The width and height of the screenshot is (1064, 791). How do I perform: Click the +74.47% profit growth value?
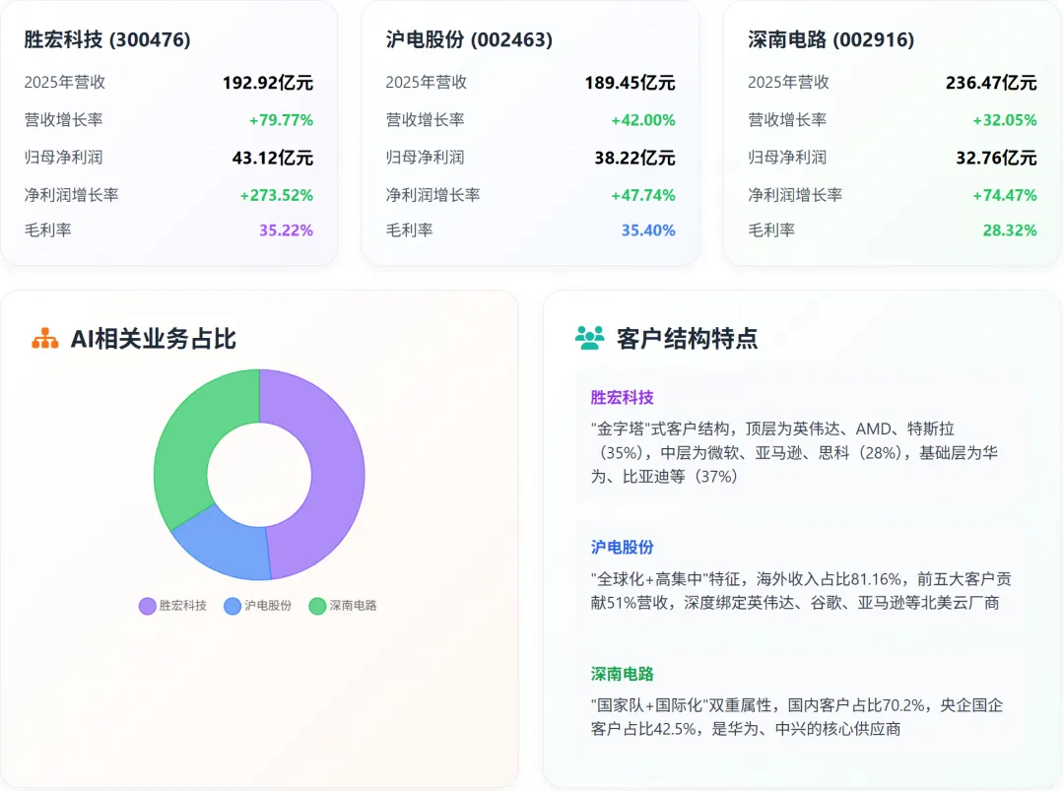[x=1005, y=195]
